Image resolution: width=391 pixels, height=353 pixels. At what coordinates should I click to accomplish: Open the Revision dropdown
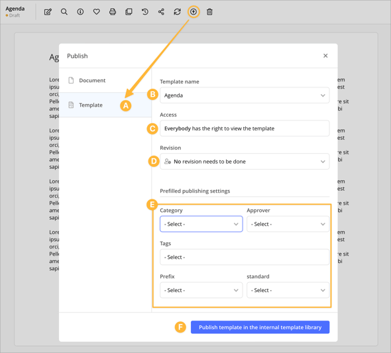tap(245, 162)
